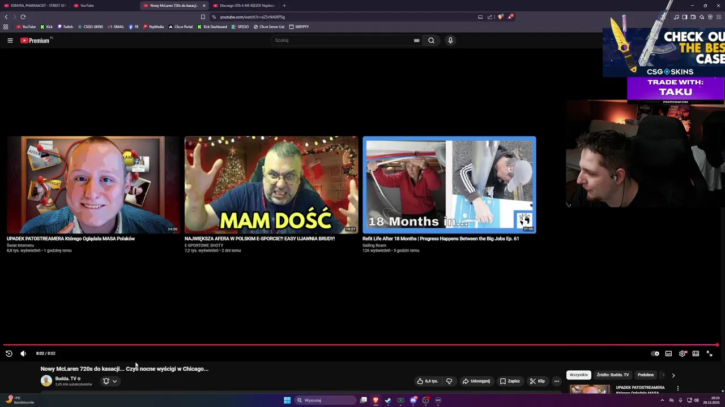Viewport: 725px width, 407px height.
Task: Bookmark the page with bookmark icon
Action: pos(203,17)
